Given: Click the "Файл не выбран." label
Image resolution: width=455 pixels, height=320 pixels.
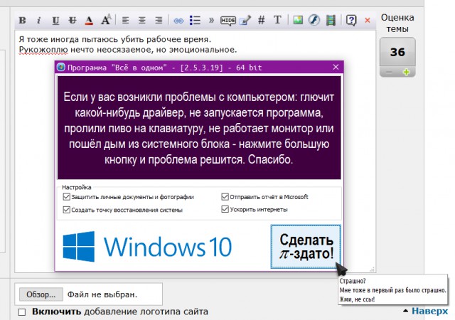Looking at the screenshot, I should [x=102, y=294].
